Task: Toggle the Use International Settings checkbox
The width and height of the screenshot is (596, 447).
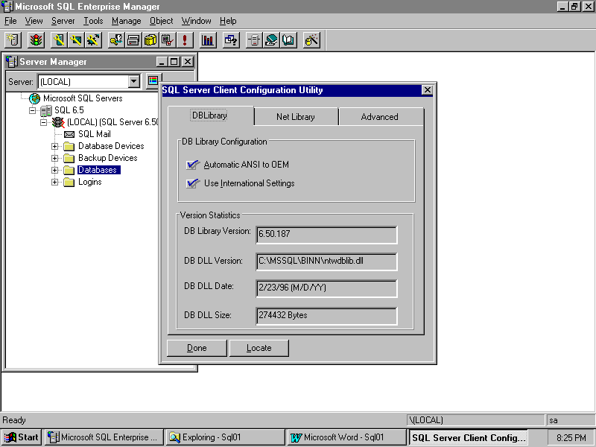Action: coord(193,183)
